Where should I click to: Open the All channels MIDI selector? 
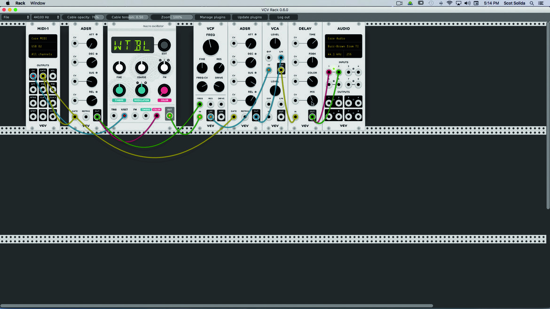(43, 54)
